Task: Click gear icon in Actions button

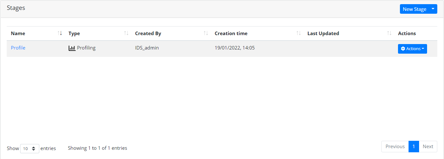Action: coord(403,49)
